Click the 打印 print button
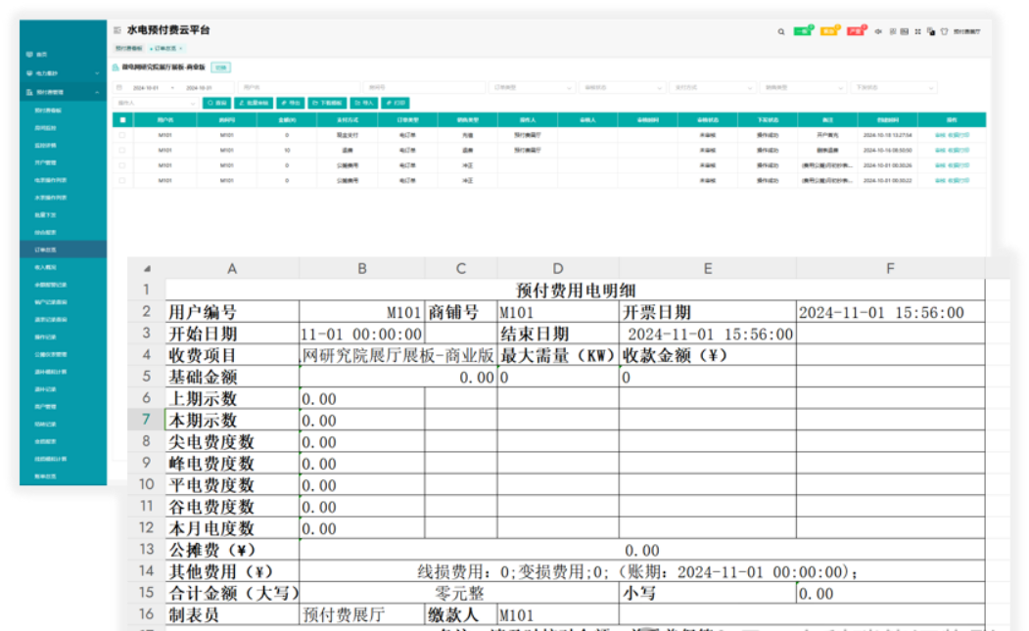 click(x=397, y=102)
